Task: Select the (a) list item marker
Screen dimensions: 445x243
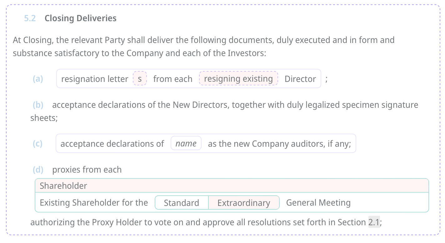Action: pyautogui.click(x=38, y=79)
